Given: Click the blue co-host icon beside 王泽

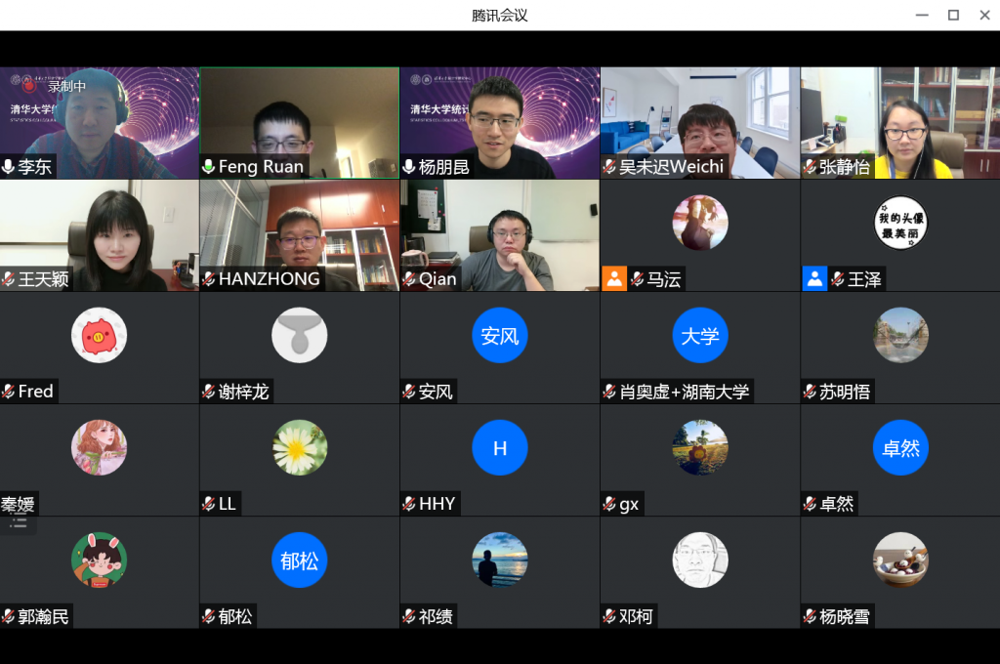Looking at the screenshot, I should point(814,279).
